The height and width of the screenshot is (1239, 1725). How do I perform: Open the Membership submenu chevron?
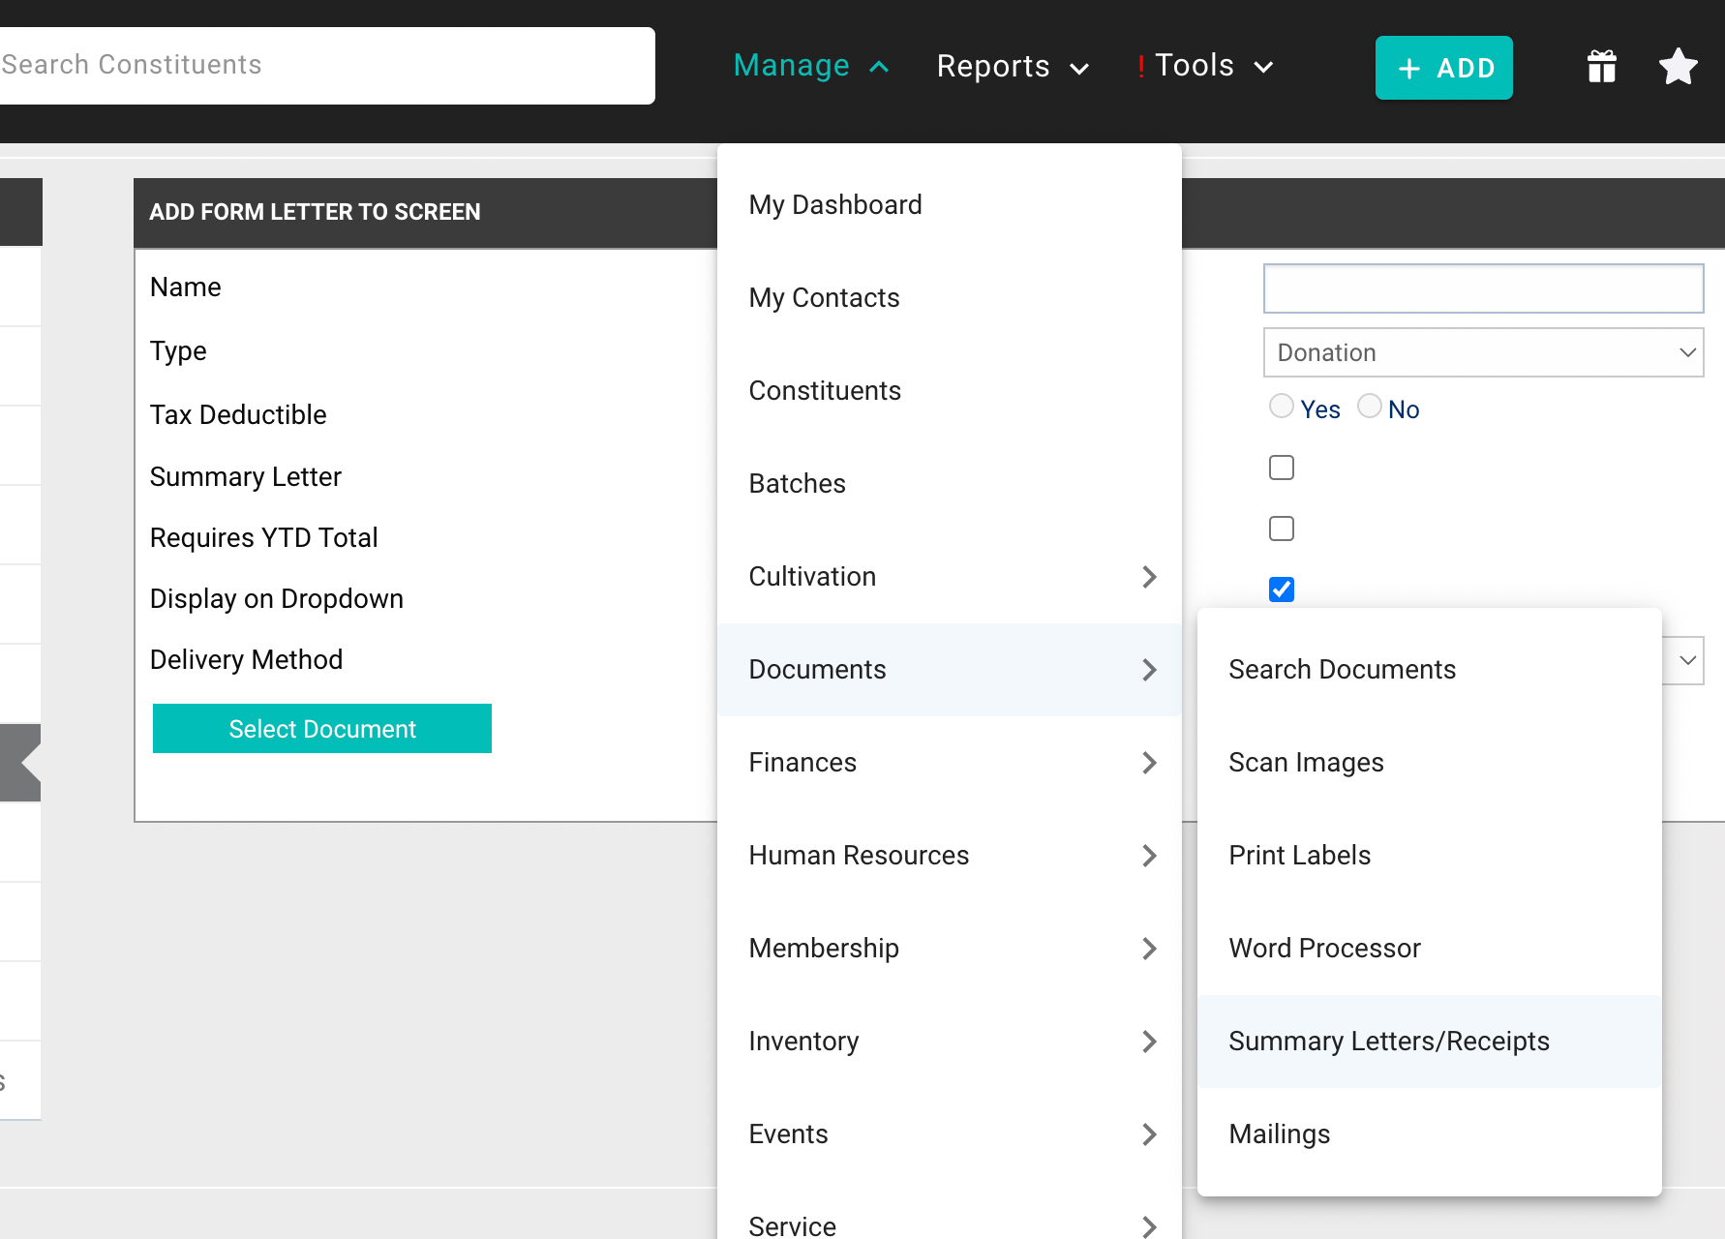point(1149,949)
